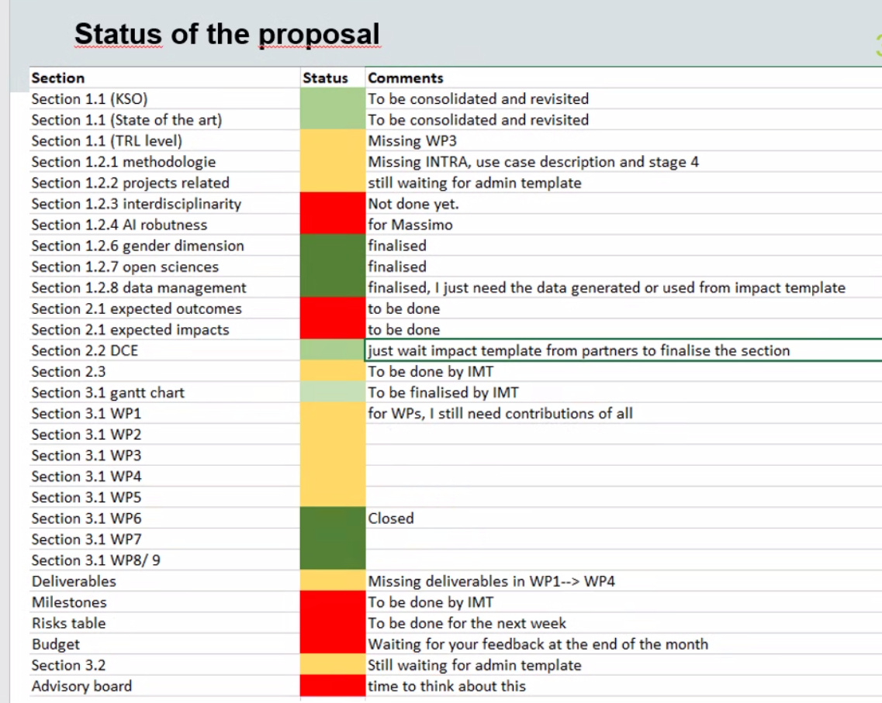Click the yellow status cell for Section 3.2
This screenshot has height=703, width=882.
[333, 665]
